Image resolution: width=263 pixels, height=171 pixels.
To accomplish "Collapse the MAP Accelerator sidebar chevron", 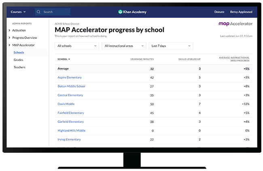I will tap(9, 45).
